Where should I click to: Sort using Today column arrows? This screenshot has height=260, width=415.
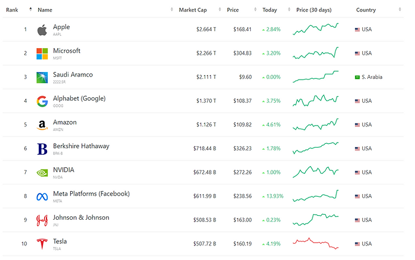click(289, 10)
